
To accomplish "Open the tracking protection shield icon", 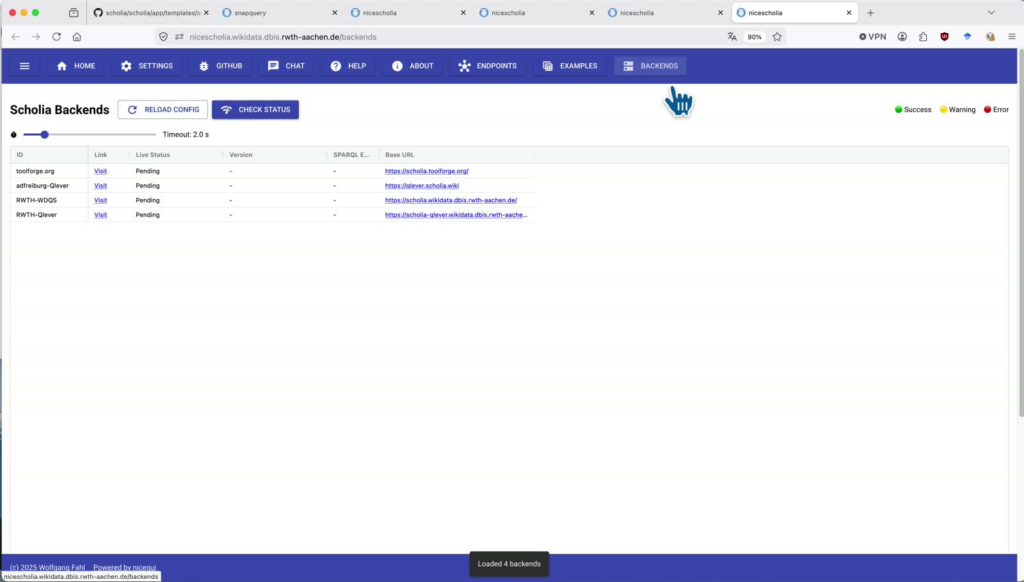I will click(x=163, y=37).
